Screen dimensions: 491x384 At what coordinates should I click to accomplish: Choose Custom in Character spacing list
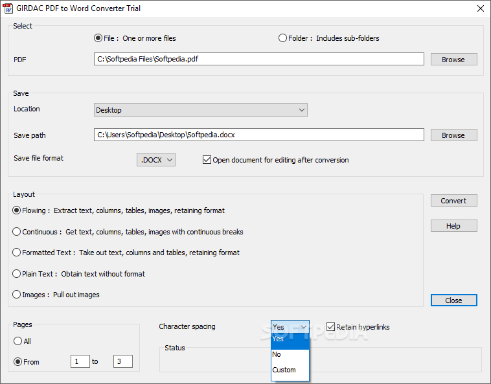(x=290, y=370)
